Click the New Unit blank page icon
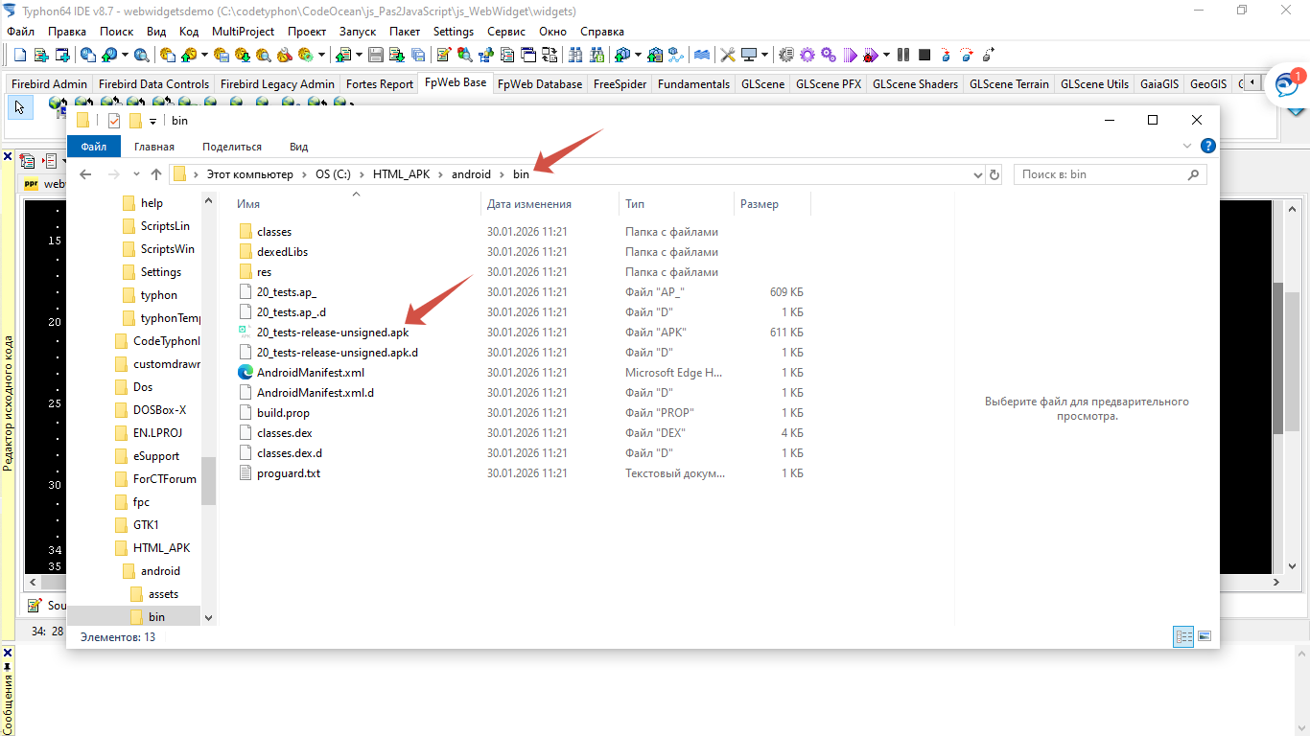 click(19, 55)
